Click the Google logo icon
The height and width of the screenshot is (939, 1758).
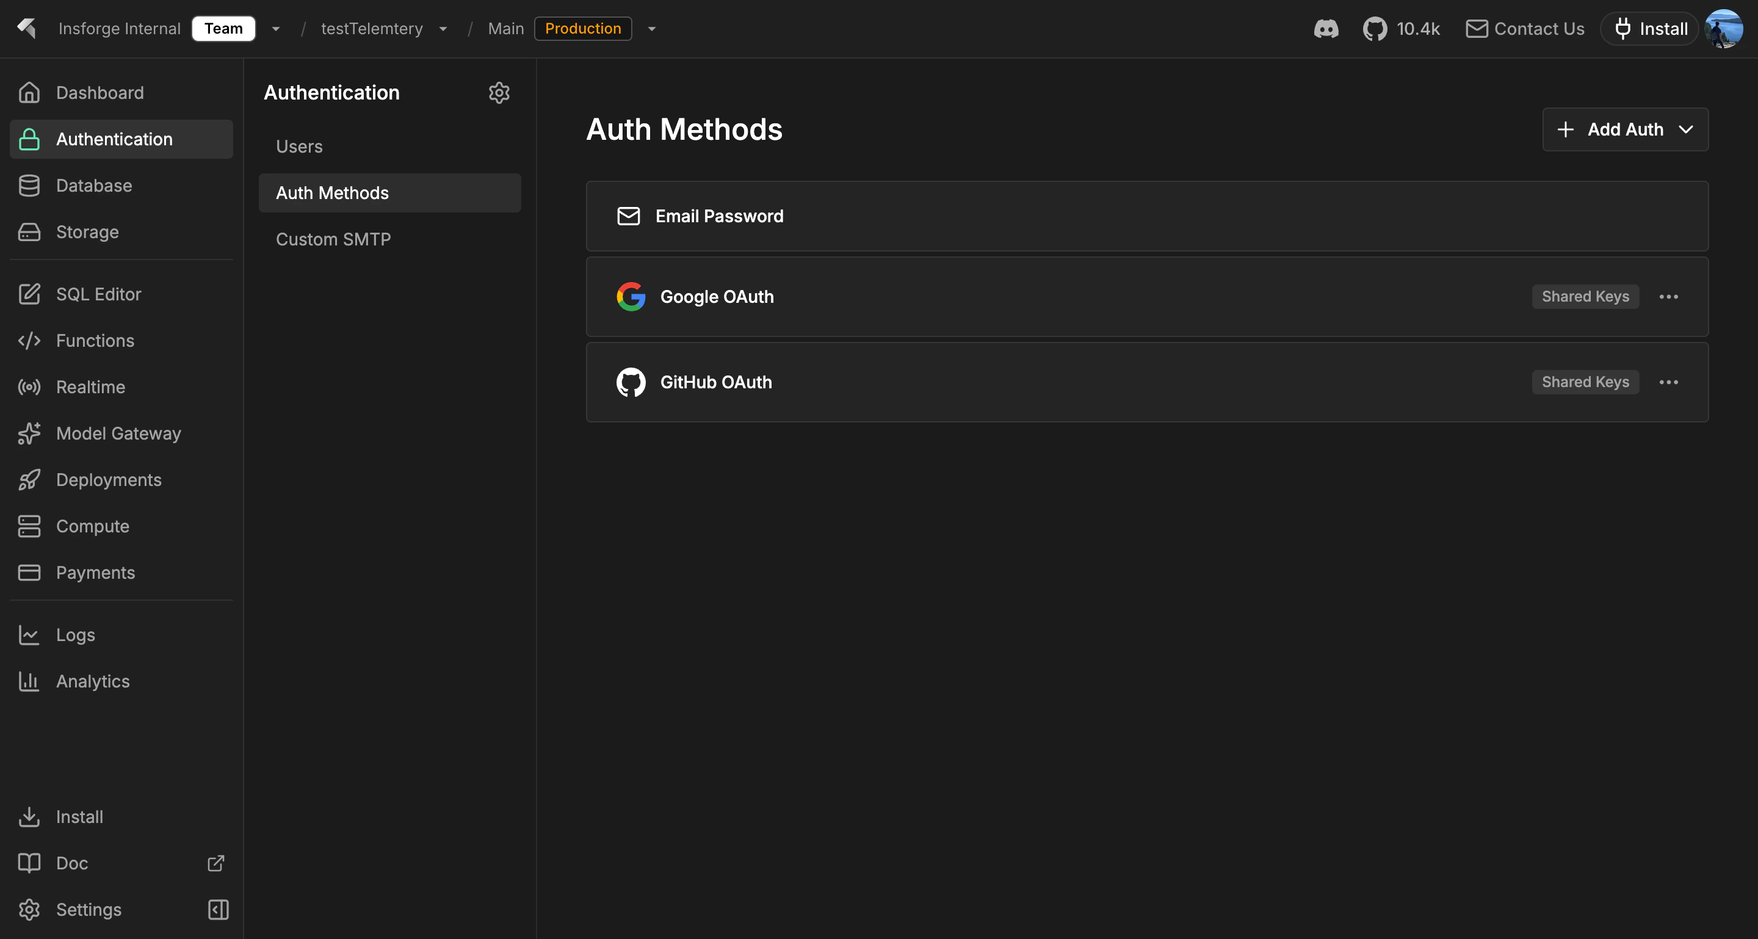(631, 297)
